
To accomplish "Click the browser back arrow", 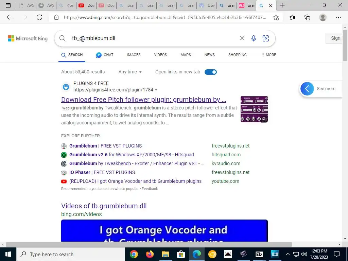I will pos(9,17).
